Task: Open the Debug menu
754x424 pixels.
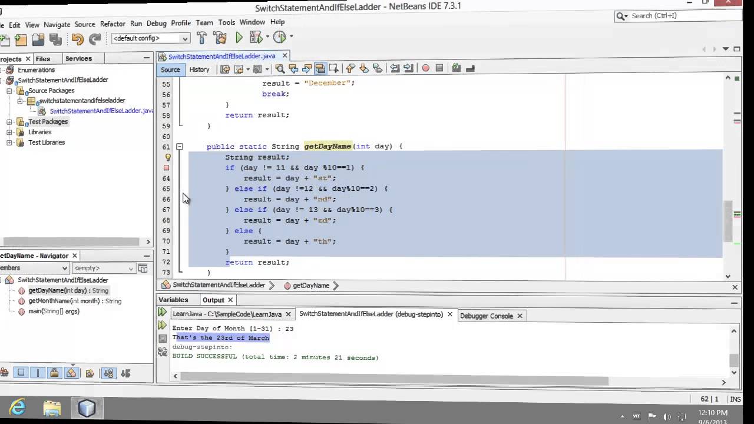Action: tap(156, 24)
